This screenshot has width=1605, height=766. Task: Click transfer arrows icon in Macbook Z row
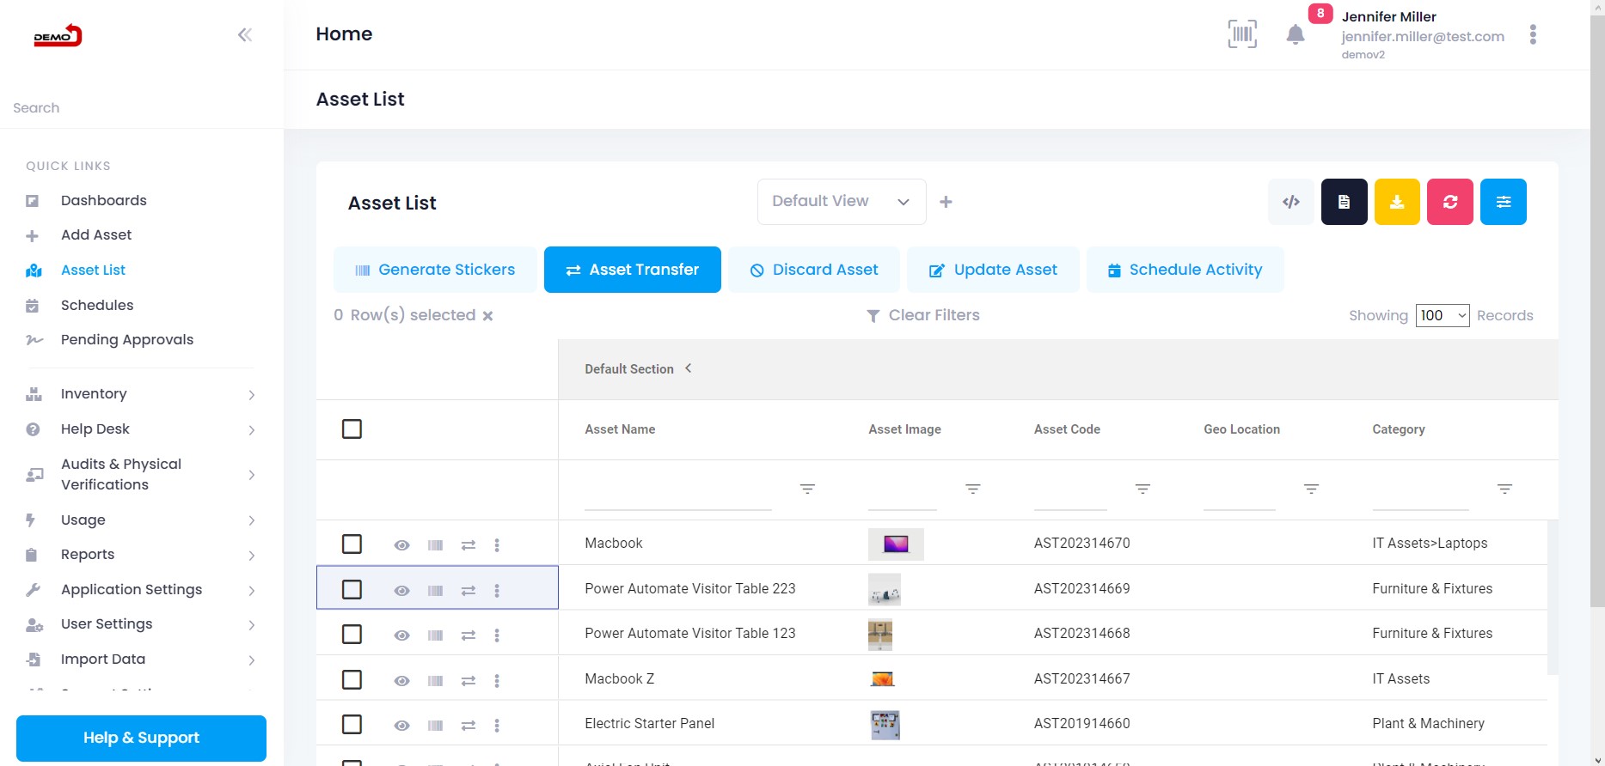(469, 681)
